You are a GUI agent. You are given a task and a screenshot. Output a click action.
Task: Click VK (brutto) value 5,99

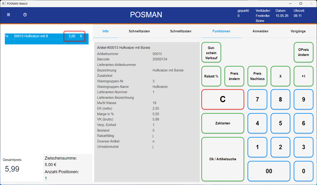click(156, 119)
